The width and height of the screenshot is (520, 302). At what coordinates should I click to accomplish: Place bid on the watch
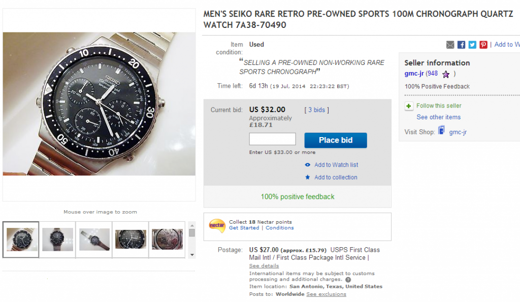point(336,140)
